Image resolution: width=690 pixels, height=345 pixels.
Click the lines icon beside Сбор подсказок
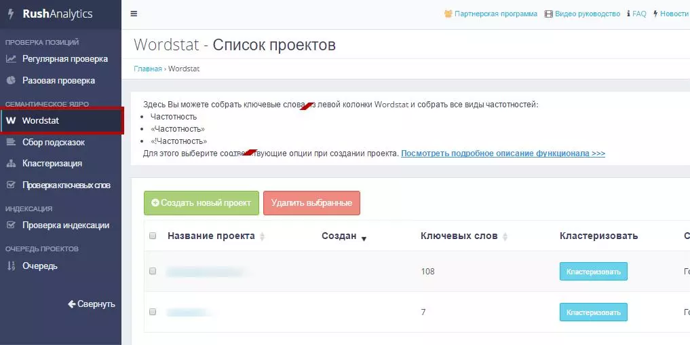coord(11,142)
